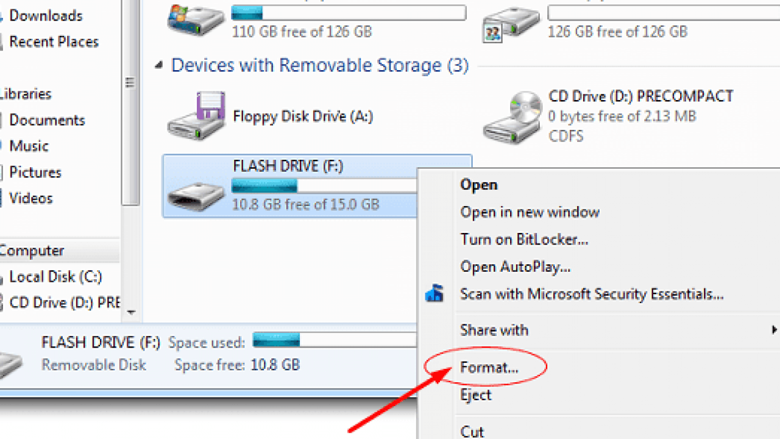Collapse the Devices with Removable Storage group
Image resolution: width=780 pixels, height=439 pixels.
tap(160, 65)
